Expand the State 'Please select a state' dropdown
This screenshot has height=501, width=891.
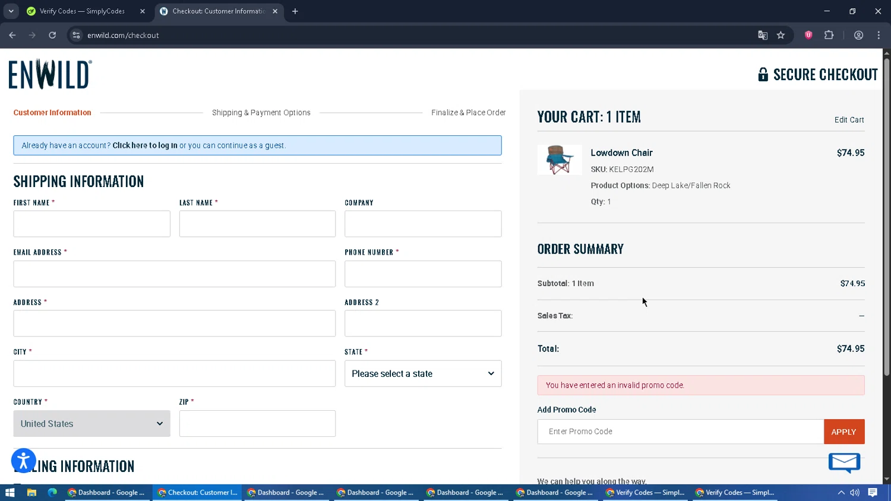click(x=423, y=373)
